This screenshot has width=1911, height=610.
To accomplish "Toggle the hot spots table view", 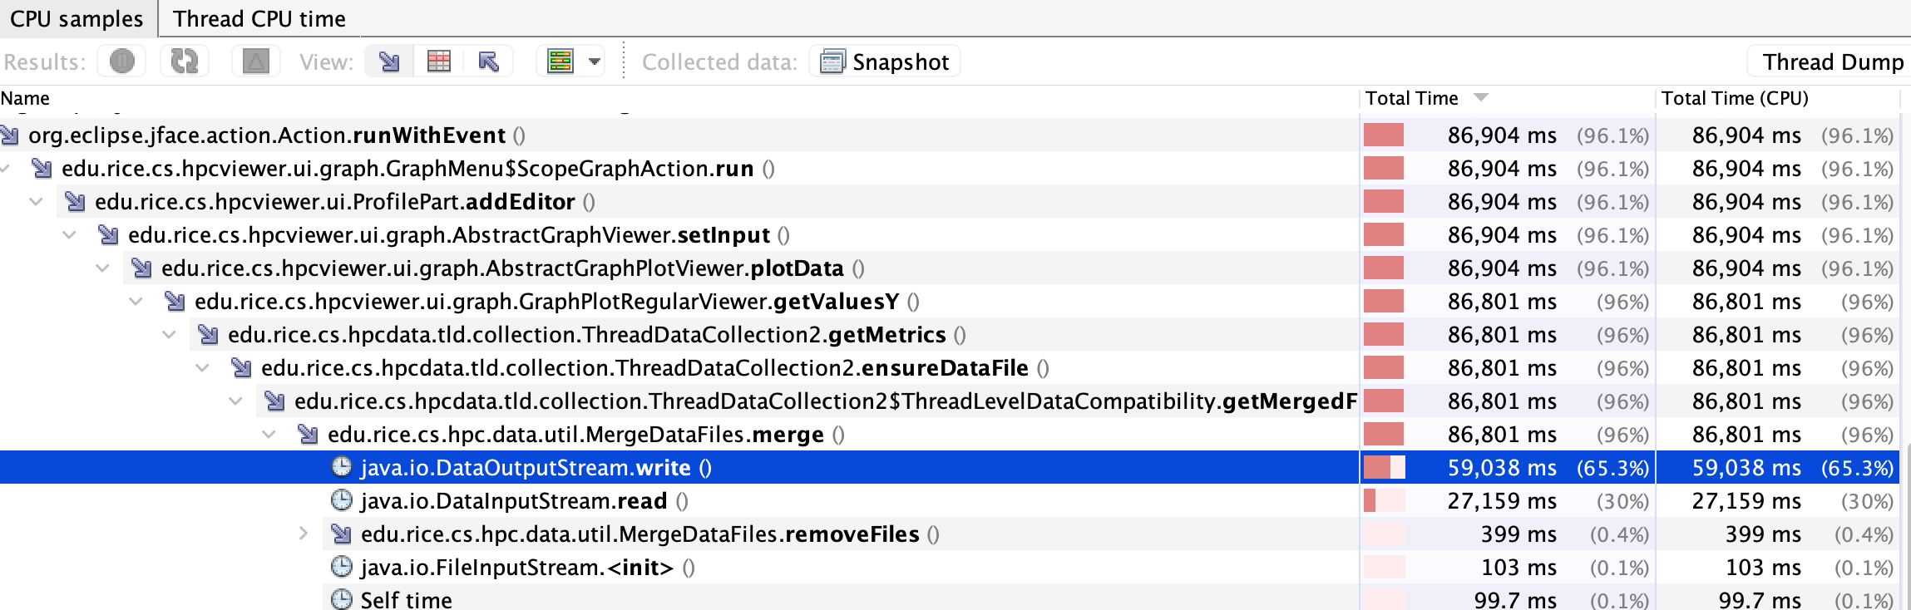I will [441, 60].
